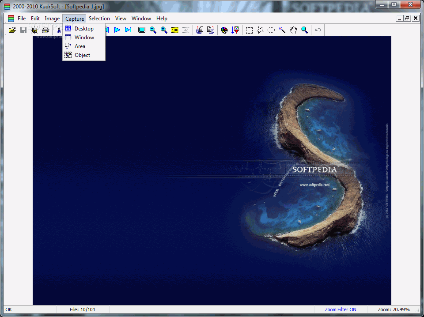Image resolution: width=424 pixels, height=317 pixels.
Task: Click the Softpedia island image canvas
Action: pyautogui.click(x=212, y=170)
